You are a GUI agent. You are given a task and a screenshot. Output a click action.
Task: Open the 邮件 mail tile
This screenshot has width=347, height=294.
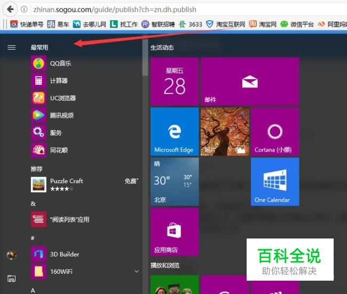(250, 82)
